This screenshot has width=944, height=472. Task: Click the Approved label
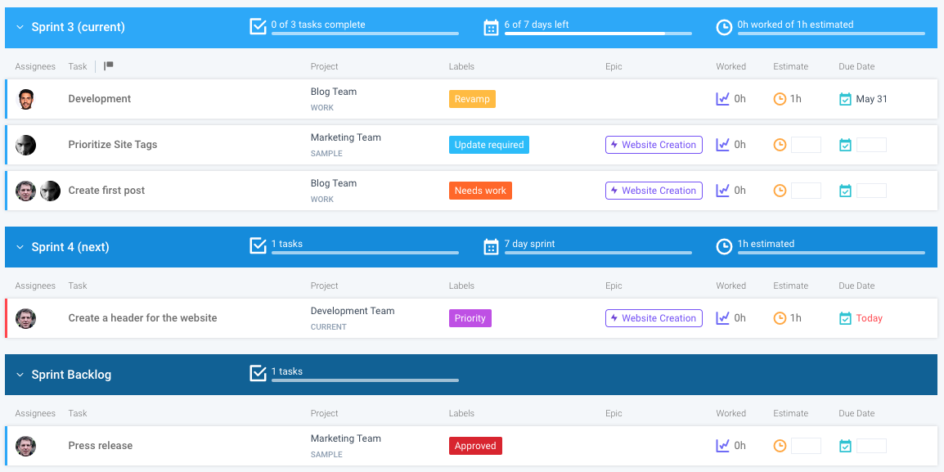(x=475, y=446)
